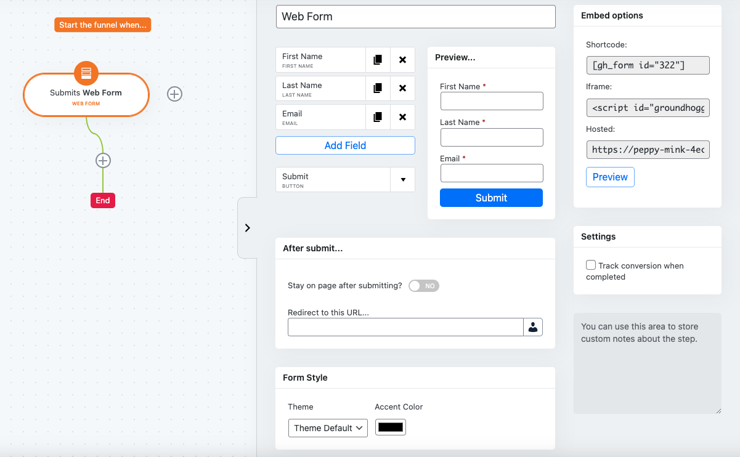
Task: Open the Theme Default dropdown
Action: tap(328, 428)
